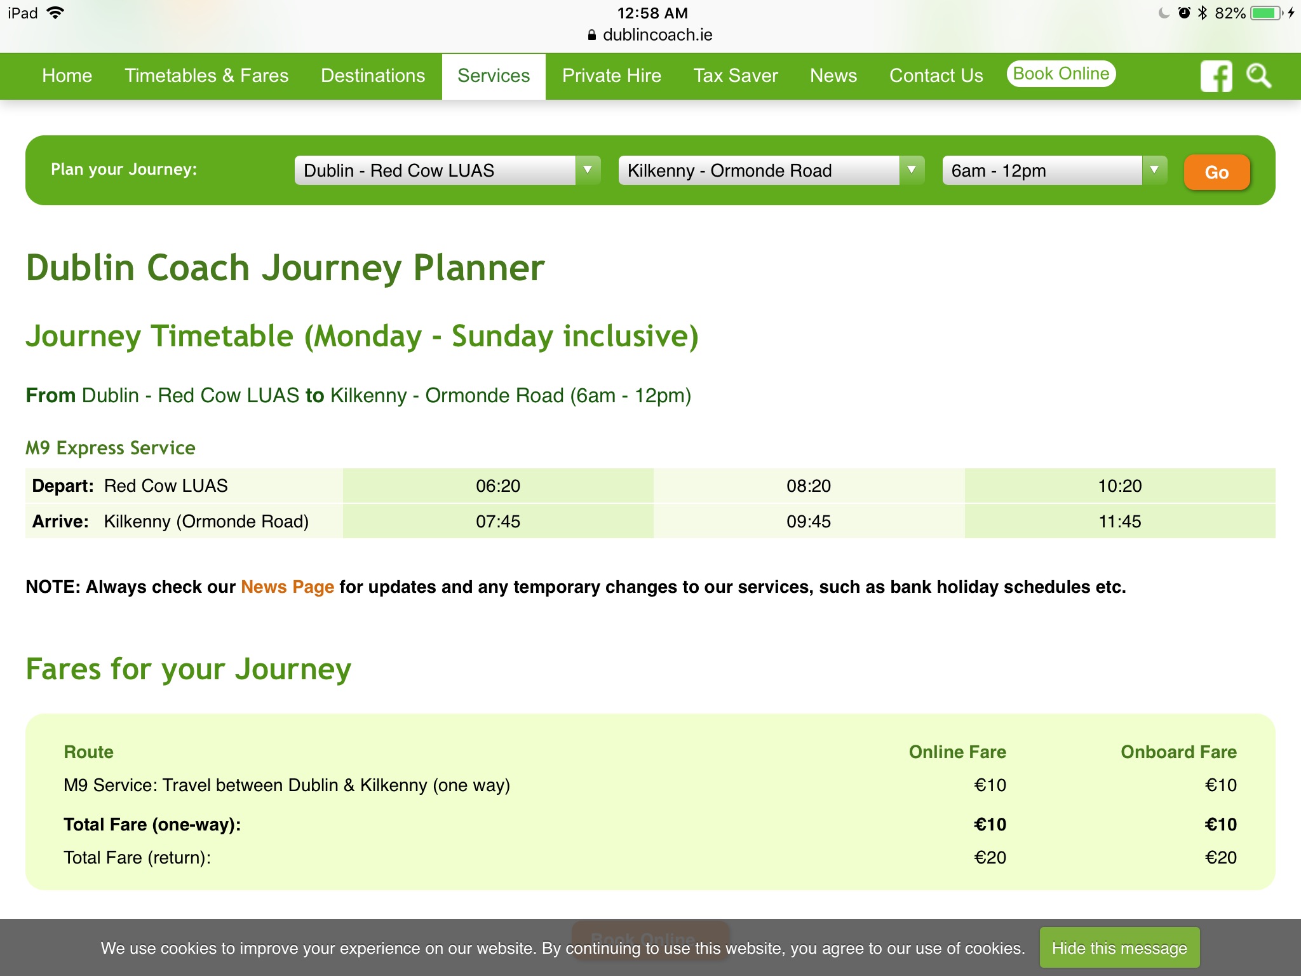This screenshot has height=976, width=1301.
Task: Tap the dublincoach.ie address bar
Action: 657,35
